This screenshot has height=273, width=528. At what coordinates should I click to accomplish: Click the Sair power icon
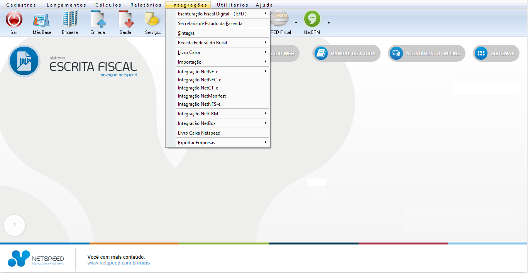(14, 19)
